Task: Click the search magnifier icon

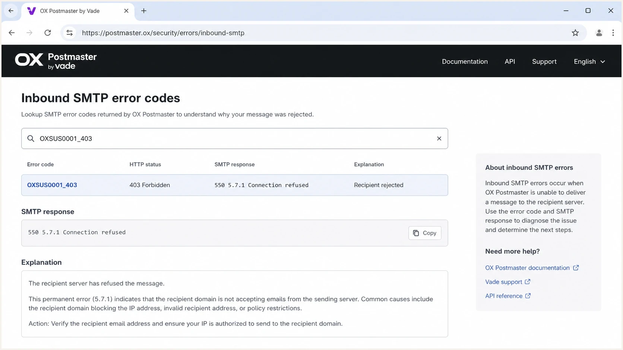Action: click(x=31, y=138)
